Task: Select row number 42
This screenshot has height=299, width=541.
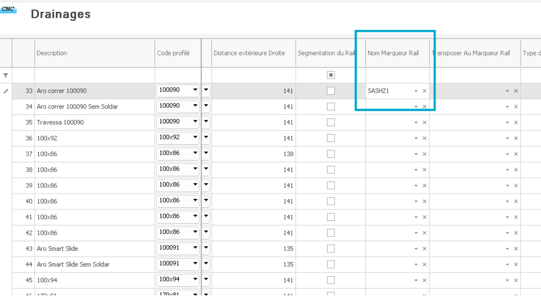Action: tap(29, 233)
